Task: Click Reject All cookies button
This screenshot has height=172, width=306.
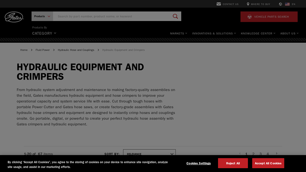Action: click(233, 163)
